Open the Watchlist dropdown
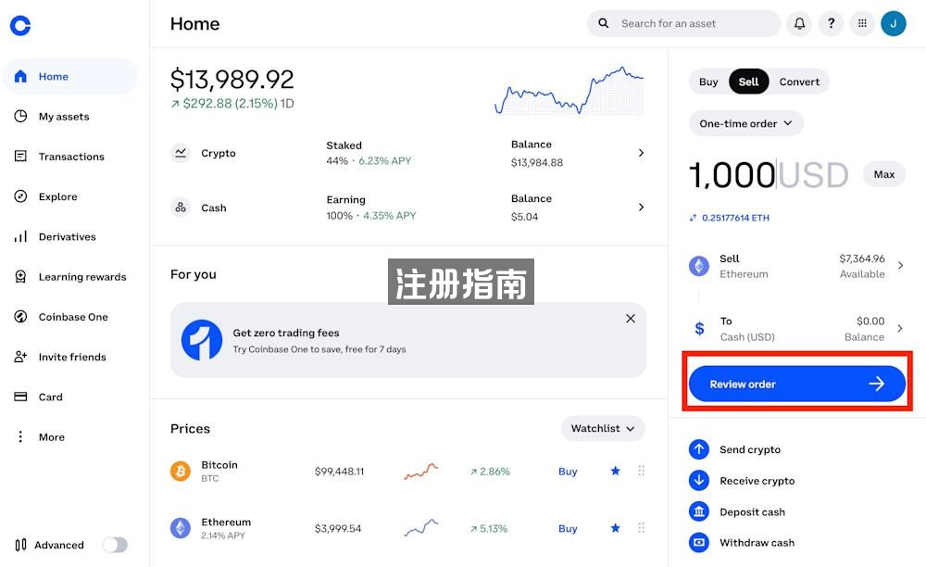 (603, 428)
